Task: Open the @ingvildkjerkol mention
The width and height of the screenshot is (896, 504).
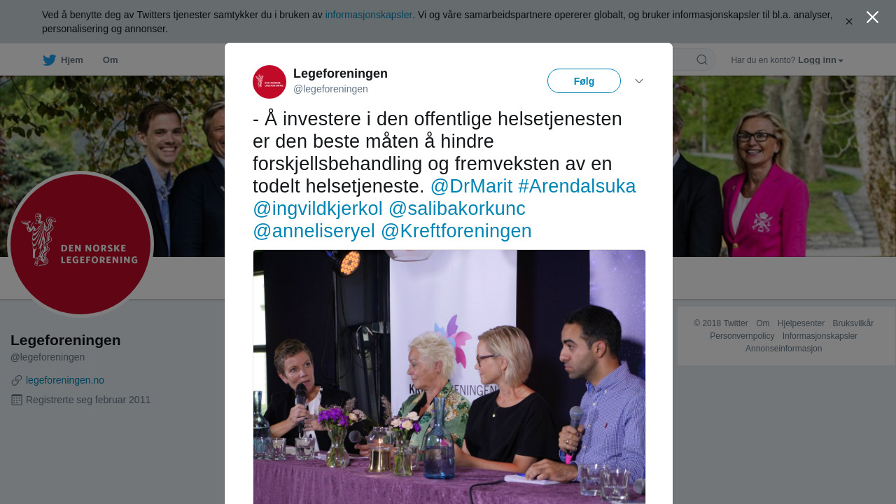Action: click(318, 209)
